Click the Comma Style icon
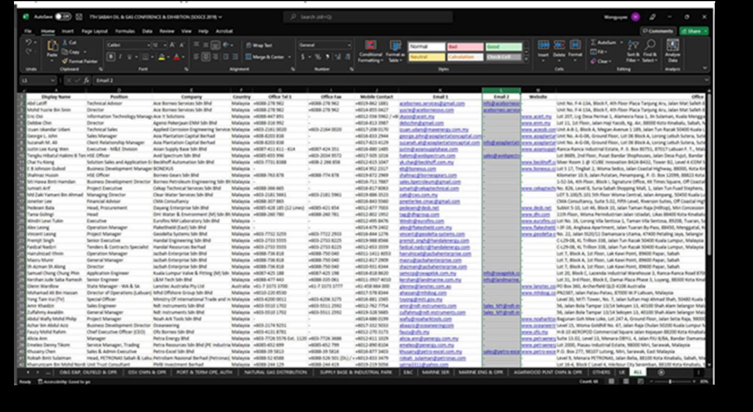 click(x=328, y=57)
